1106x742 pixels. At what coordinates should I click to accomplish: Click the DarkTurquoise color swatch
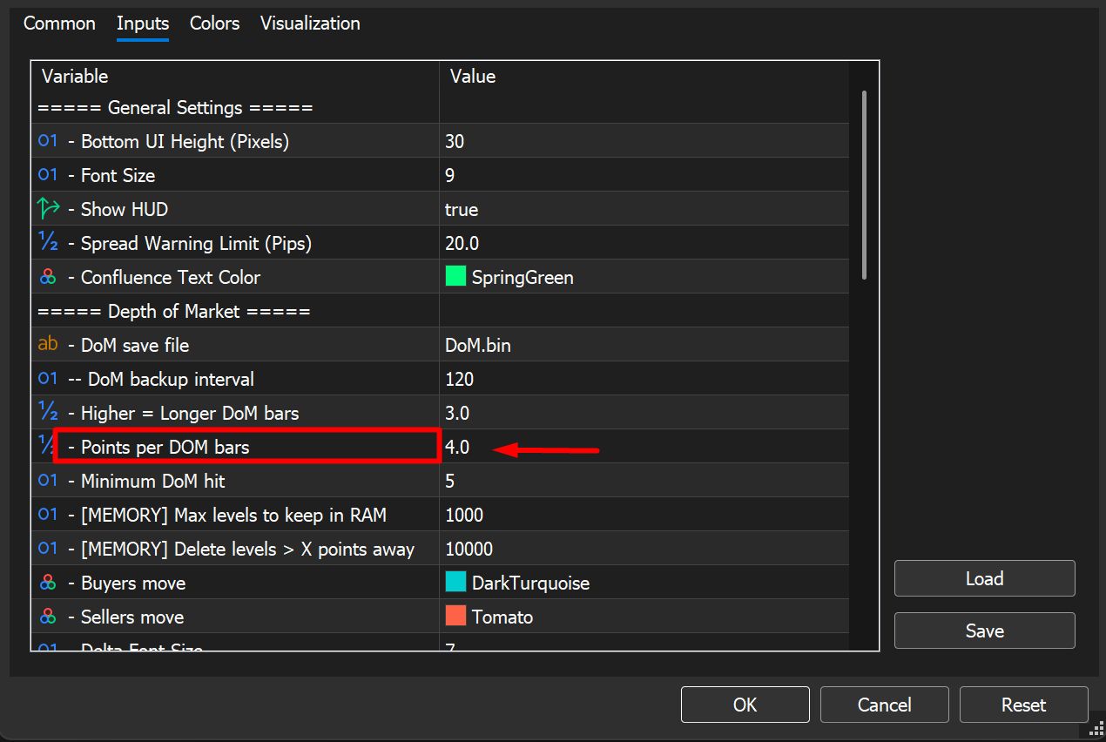[455, 583]
